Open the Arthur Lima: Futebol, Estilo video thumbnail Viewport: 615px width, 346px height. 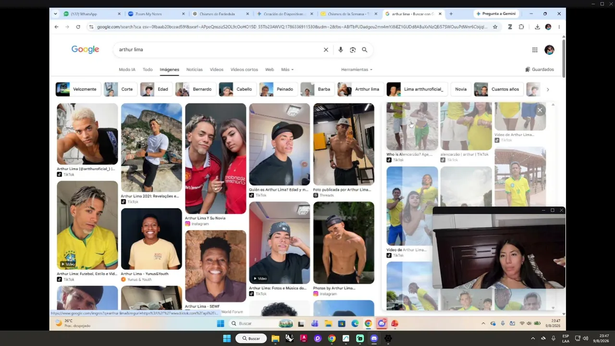[87, 225]
